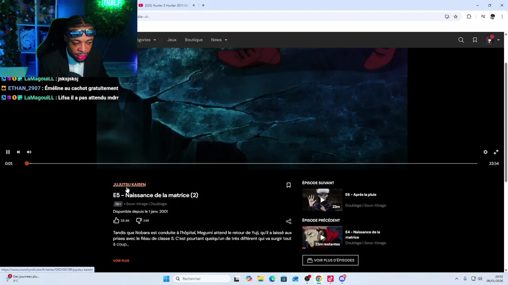Open the video player settings gear
The width and height of the screenshot is (508, 285).
[x=485, y=152]
